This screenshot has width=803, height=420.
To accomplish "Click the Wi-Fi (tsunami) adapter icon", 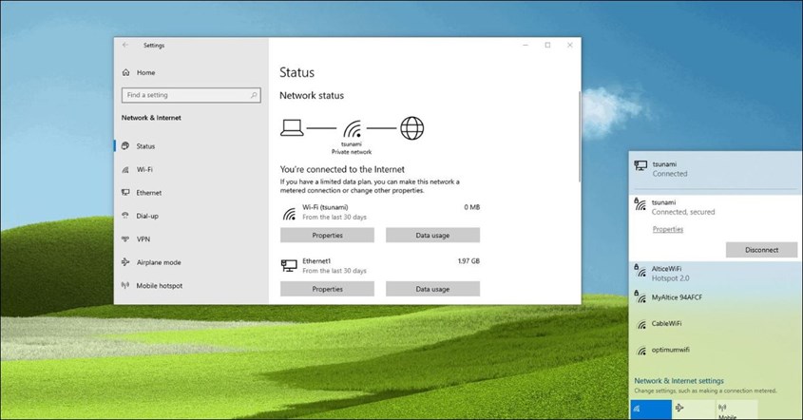I will [x=289, y=214].
